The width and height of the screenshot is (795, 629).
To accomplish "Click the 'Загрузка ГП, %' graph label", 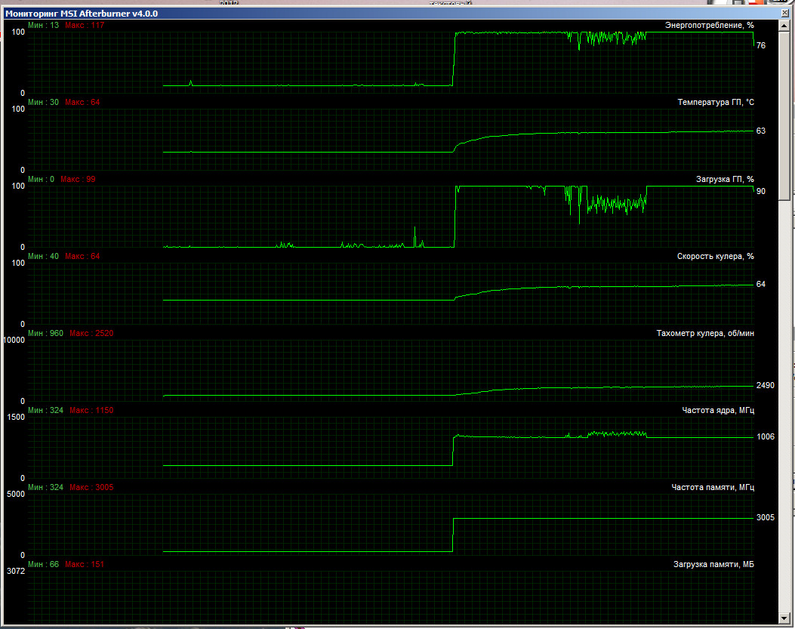I will [x=725, y=180].
